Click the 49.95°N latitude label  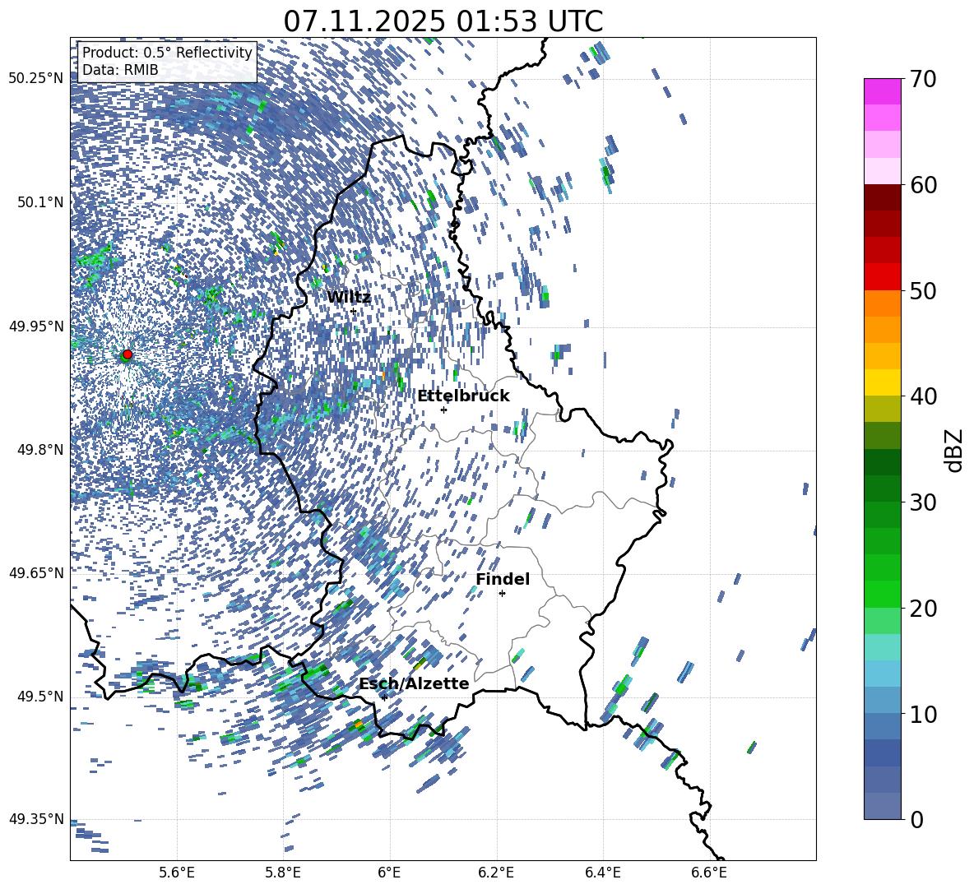coord(36,326)
